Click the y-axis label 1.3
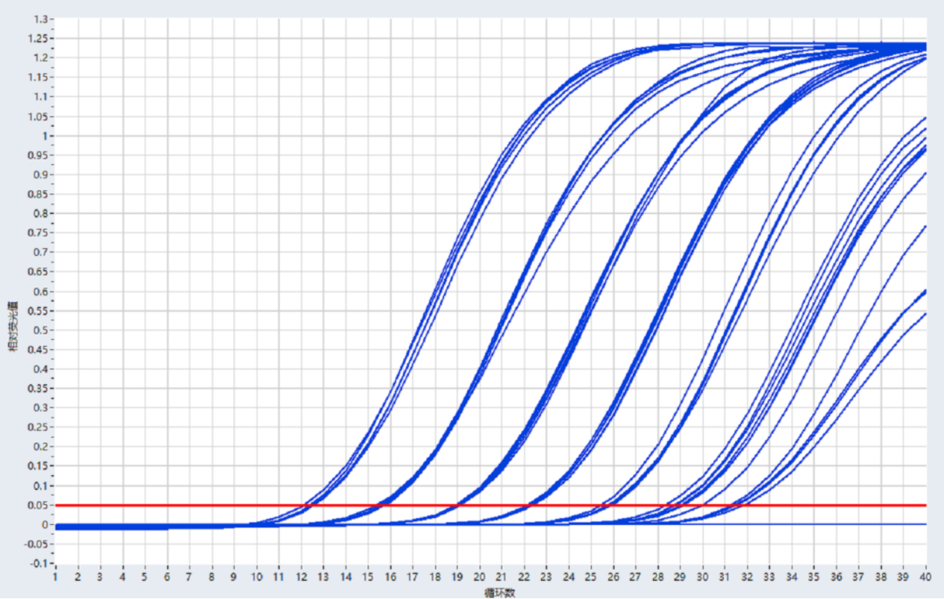Screen dimensions: 944x599 (x=38, y=18)
